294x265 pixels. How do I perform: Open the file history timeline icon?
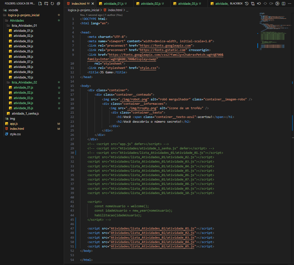247,3
